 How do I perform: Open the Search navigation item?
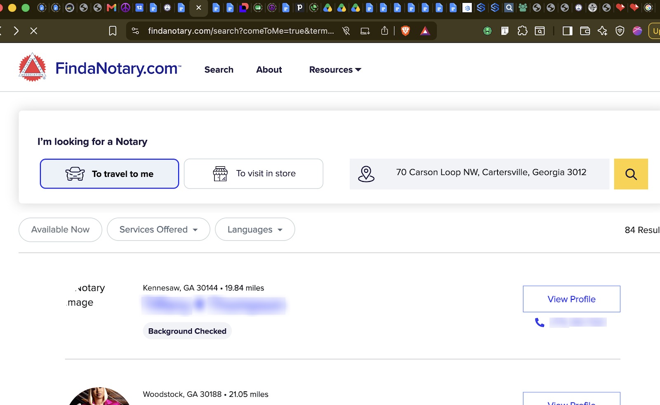(219, 70)
